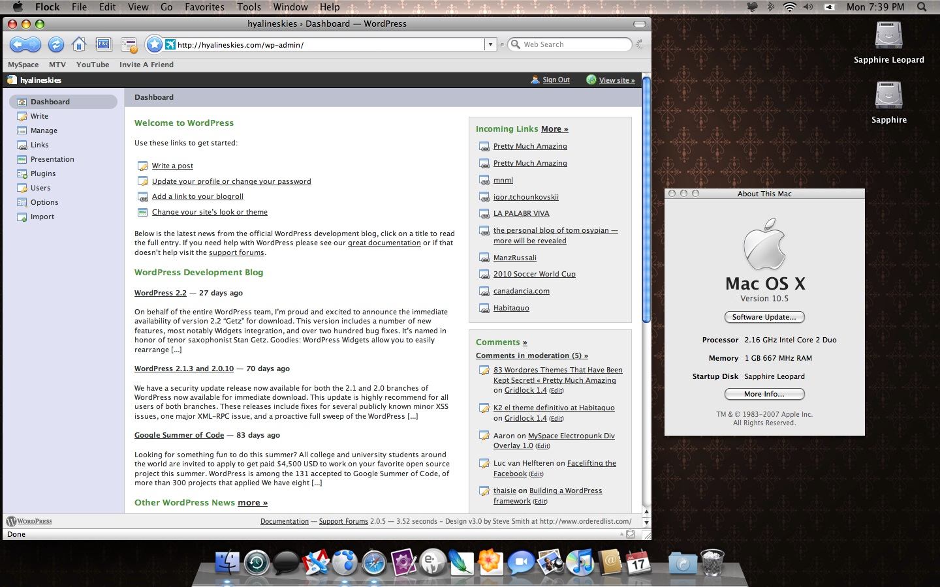Image resolution: width=940 pixels, height=587 pixels.
Task: Select Write in the WordPress sidebar
Action: [x=39, y=116]
